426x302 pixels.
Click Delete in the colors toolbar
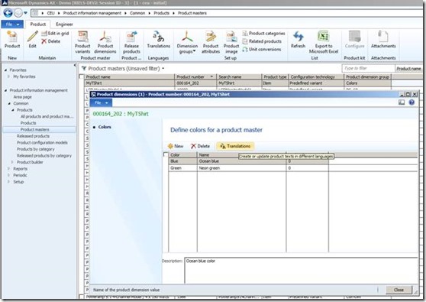200,146
